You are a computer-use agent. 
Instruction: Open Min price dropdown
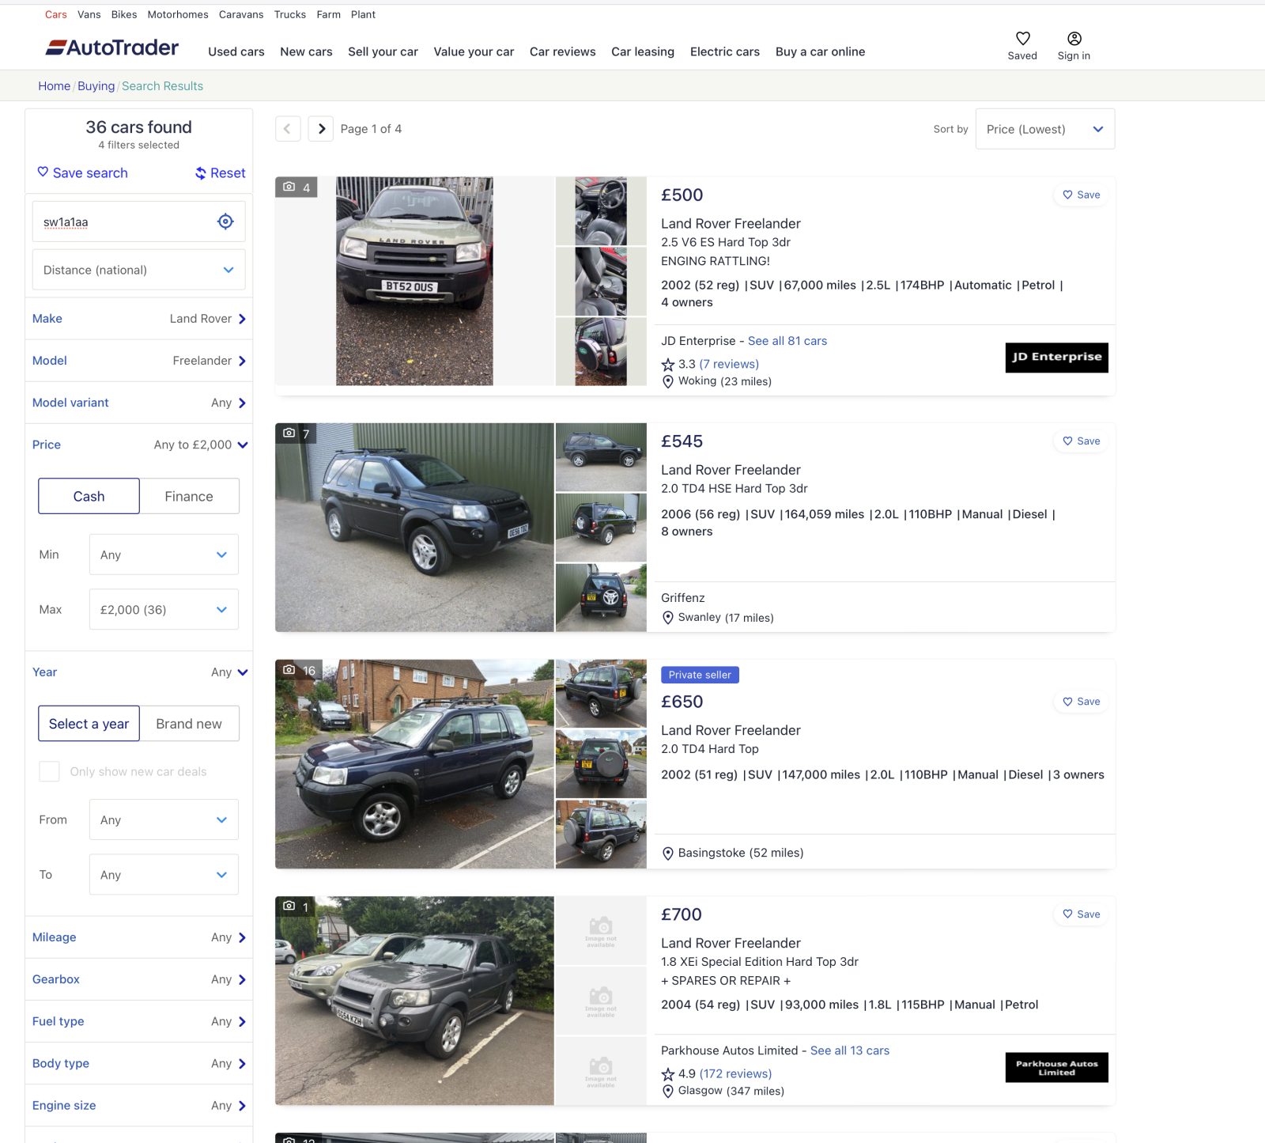(x=164, y=554)
